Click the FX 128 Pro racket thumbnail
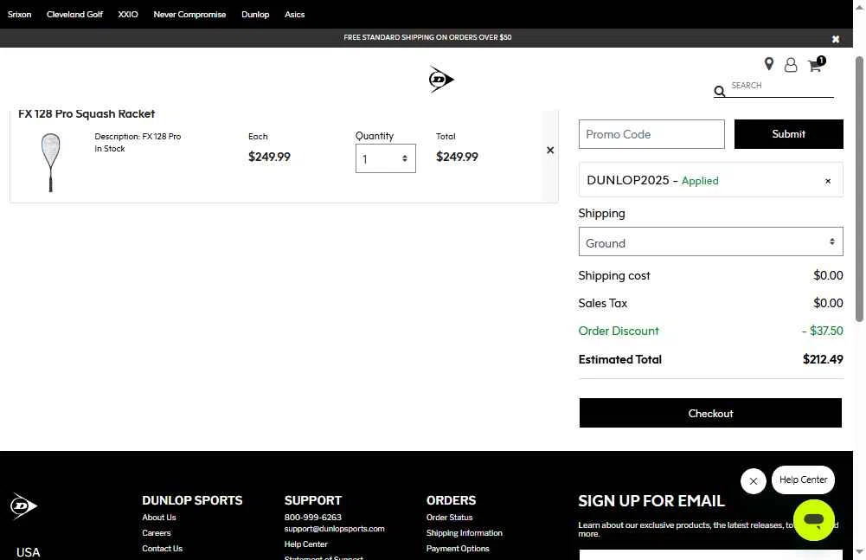 point(51,163)
